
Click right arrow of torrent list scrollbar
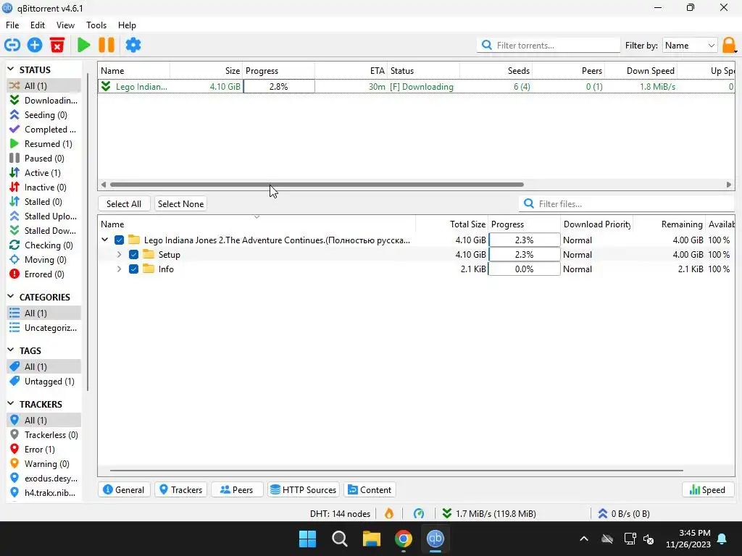point(729,185)
